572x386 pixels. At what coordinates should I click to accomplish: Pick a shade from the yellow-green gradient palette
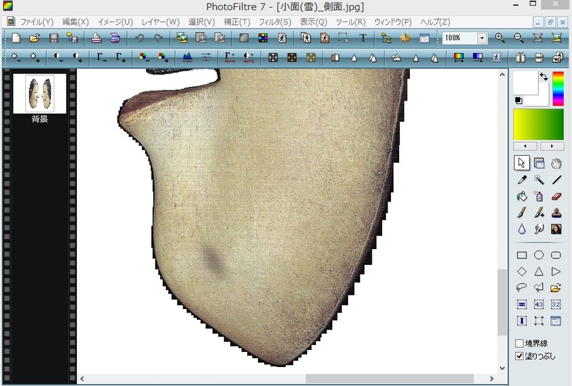coord(539,125)
